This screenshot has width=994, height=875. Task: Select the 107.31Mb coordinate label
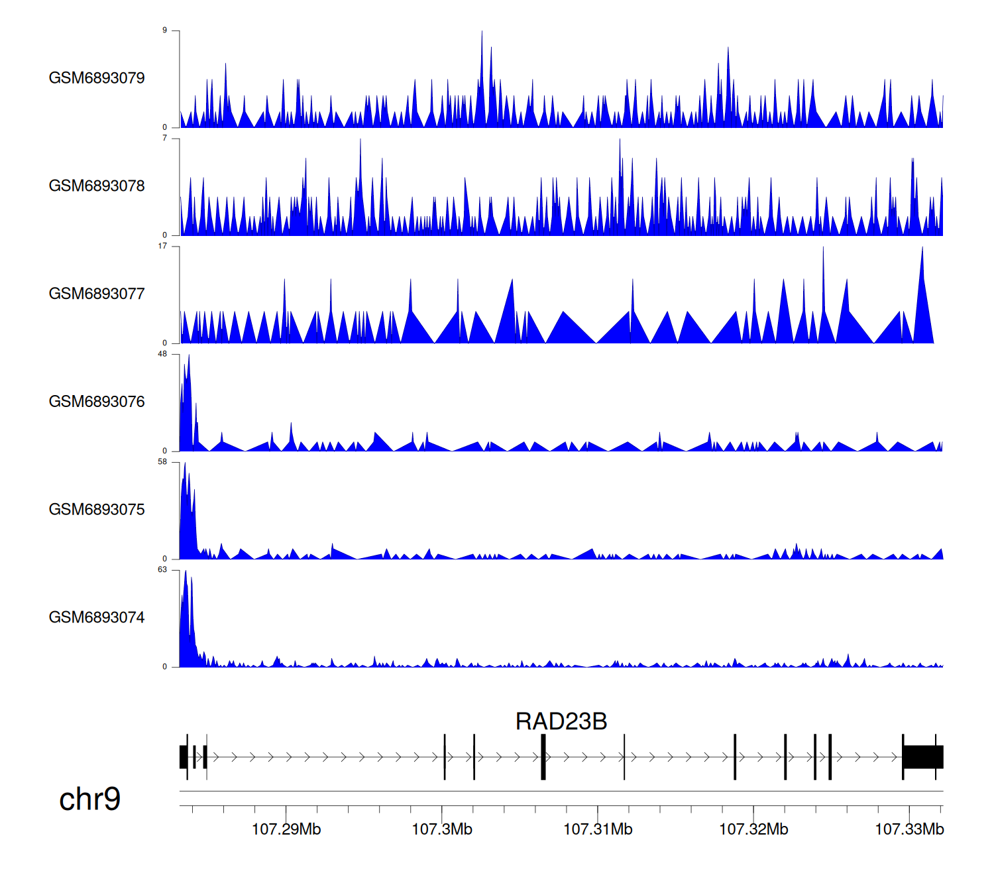[x=598, y=829]
